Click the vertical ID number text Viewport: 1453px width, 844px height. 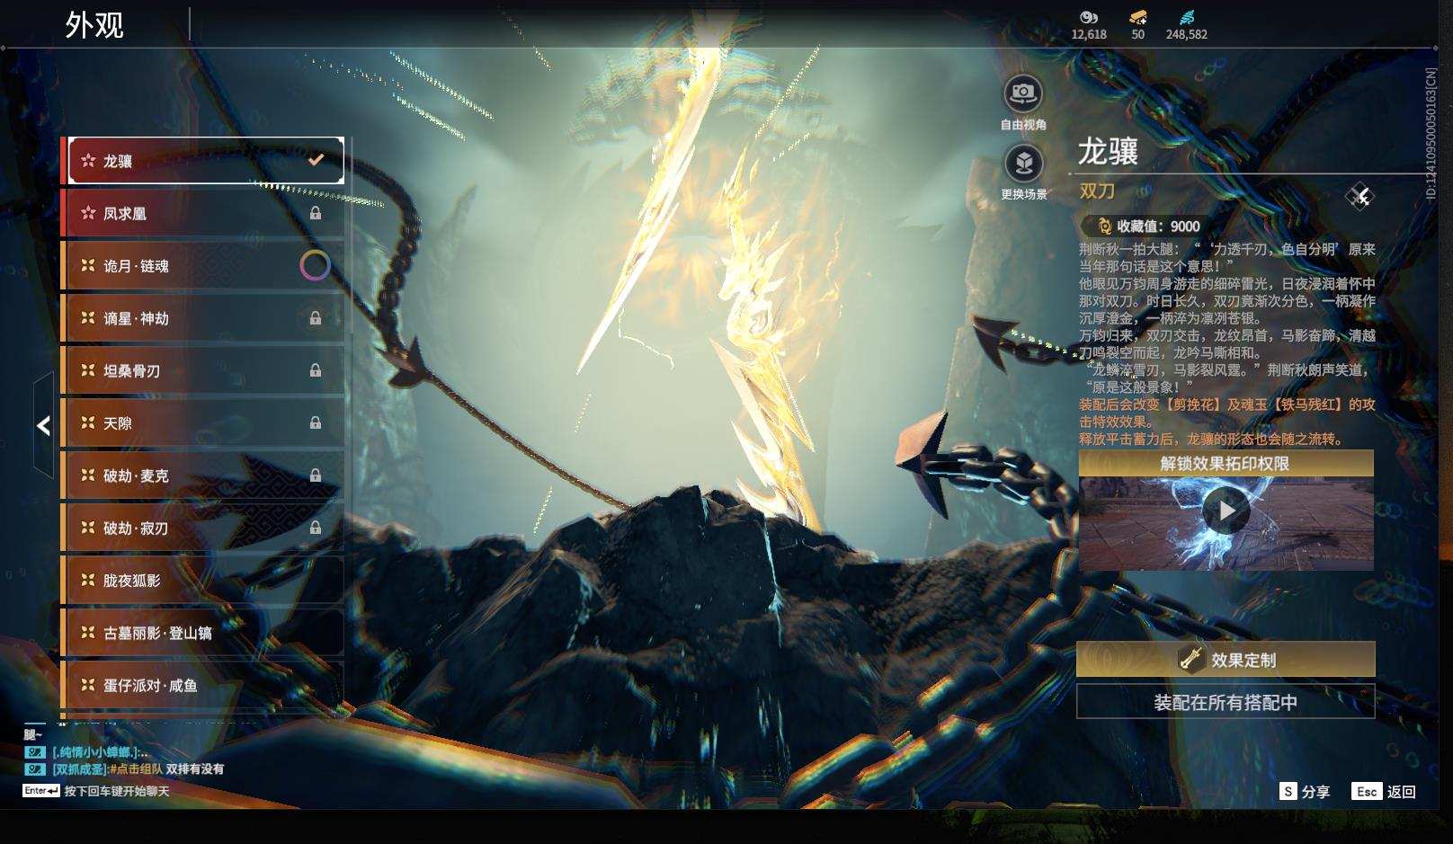1431,133
